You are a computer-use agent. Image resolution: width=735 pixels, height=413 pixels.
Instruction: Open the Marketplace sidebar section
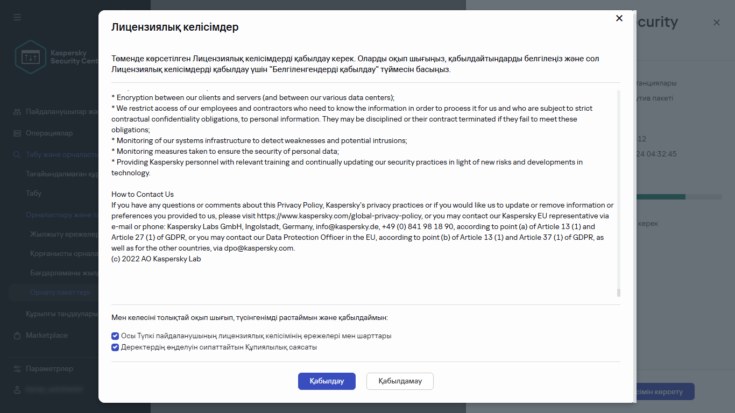pyautogui.click(x=47, y=336)
